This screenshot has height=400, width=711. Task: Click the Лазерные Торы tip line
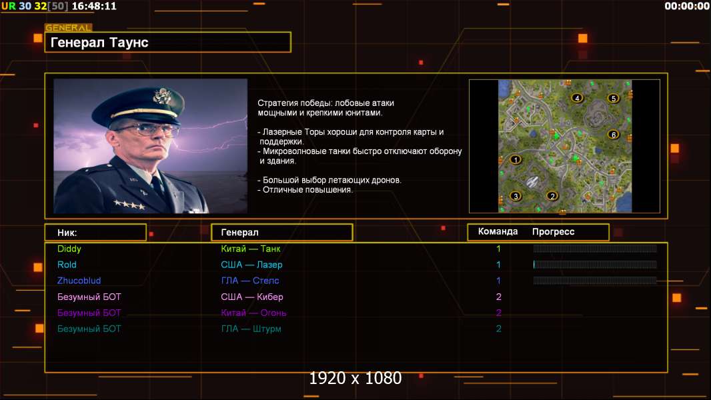(351, 137)
